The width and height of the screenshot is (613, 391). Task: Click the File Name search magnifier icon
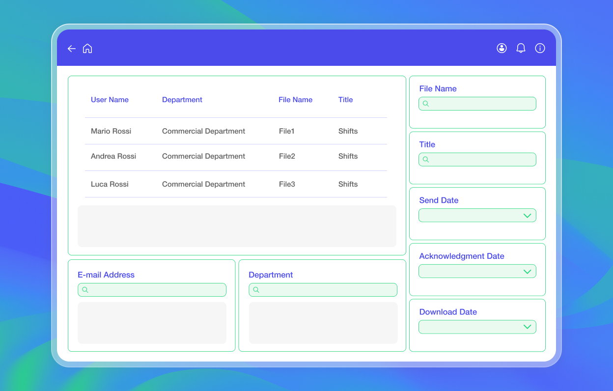(x=426, y=104)
